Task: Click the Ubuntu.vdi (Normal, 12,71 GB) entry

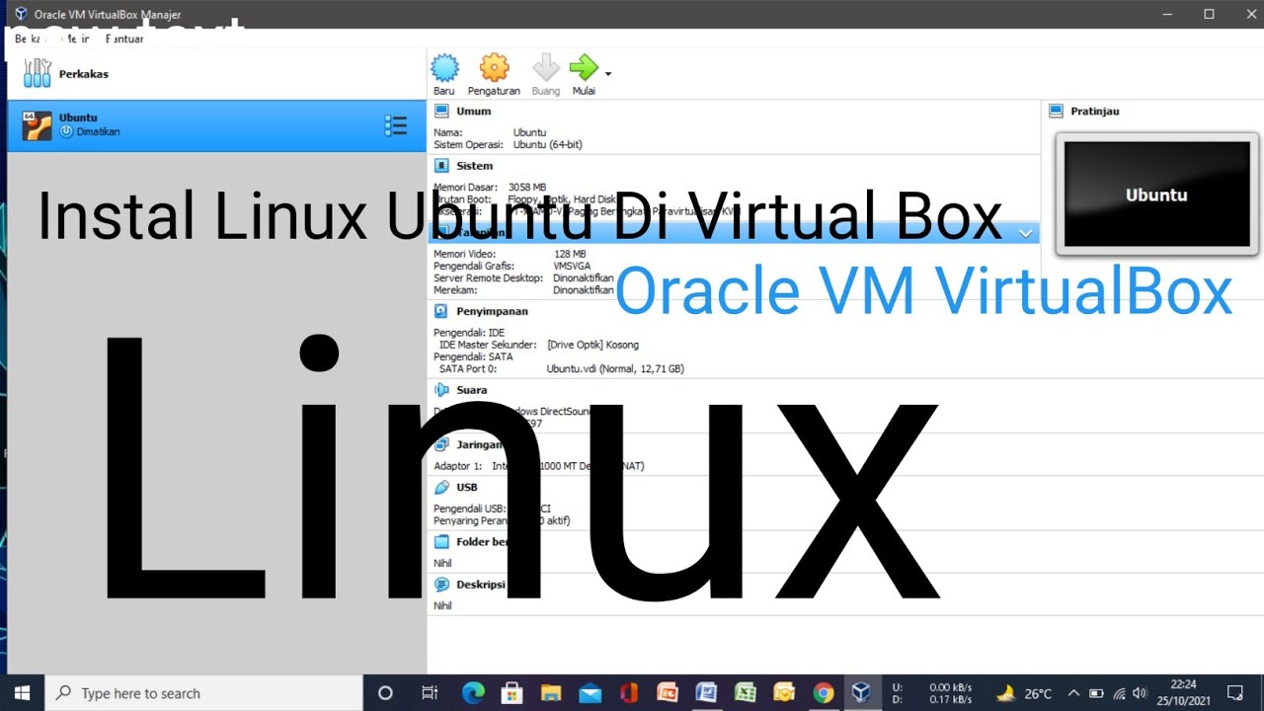Action: [x=615, y=368]
